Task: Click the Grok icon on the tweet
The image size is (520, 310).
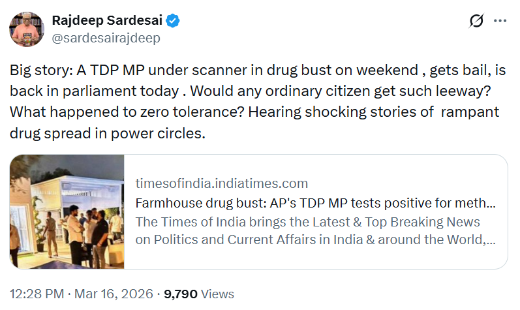Action: (476, 22)
